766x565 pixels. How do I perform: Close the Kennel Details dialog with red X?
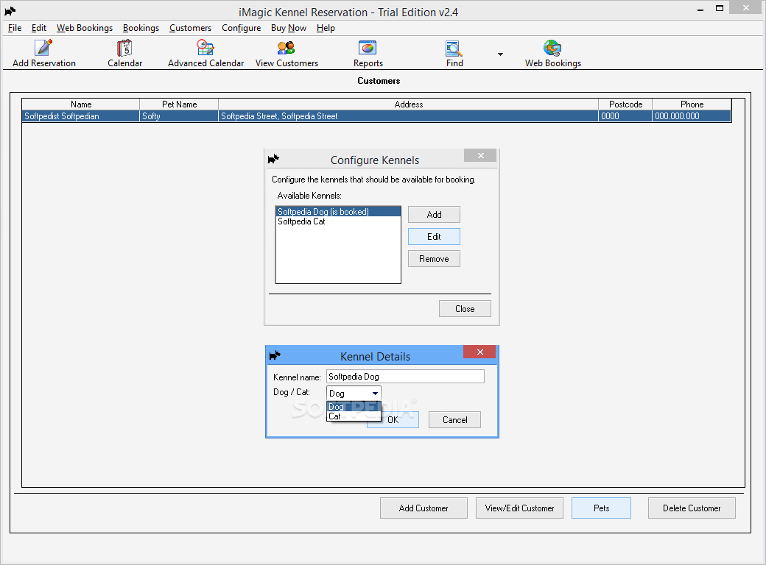click(479, 352)
